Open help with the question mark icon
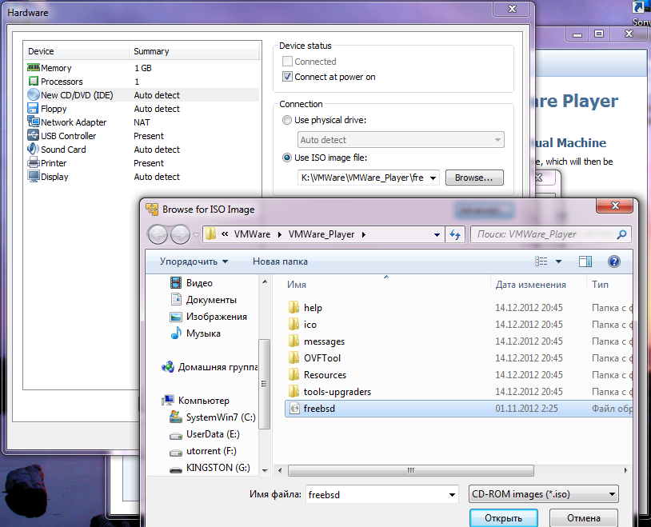This screenshot has height=527, width=651. [x=614, y=262]
